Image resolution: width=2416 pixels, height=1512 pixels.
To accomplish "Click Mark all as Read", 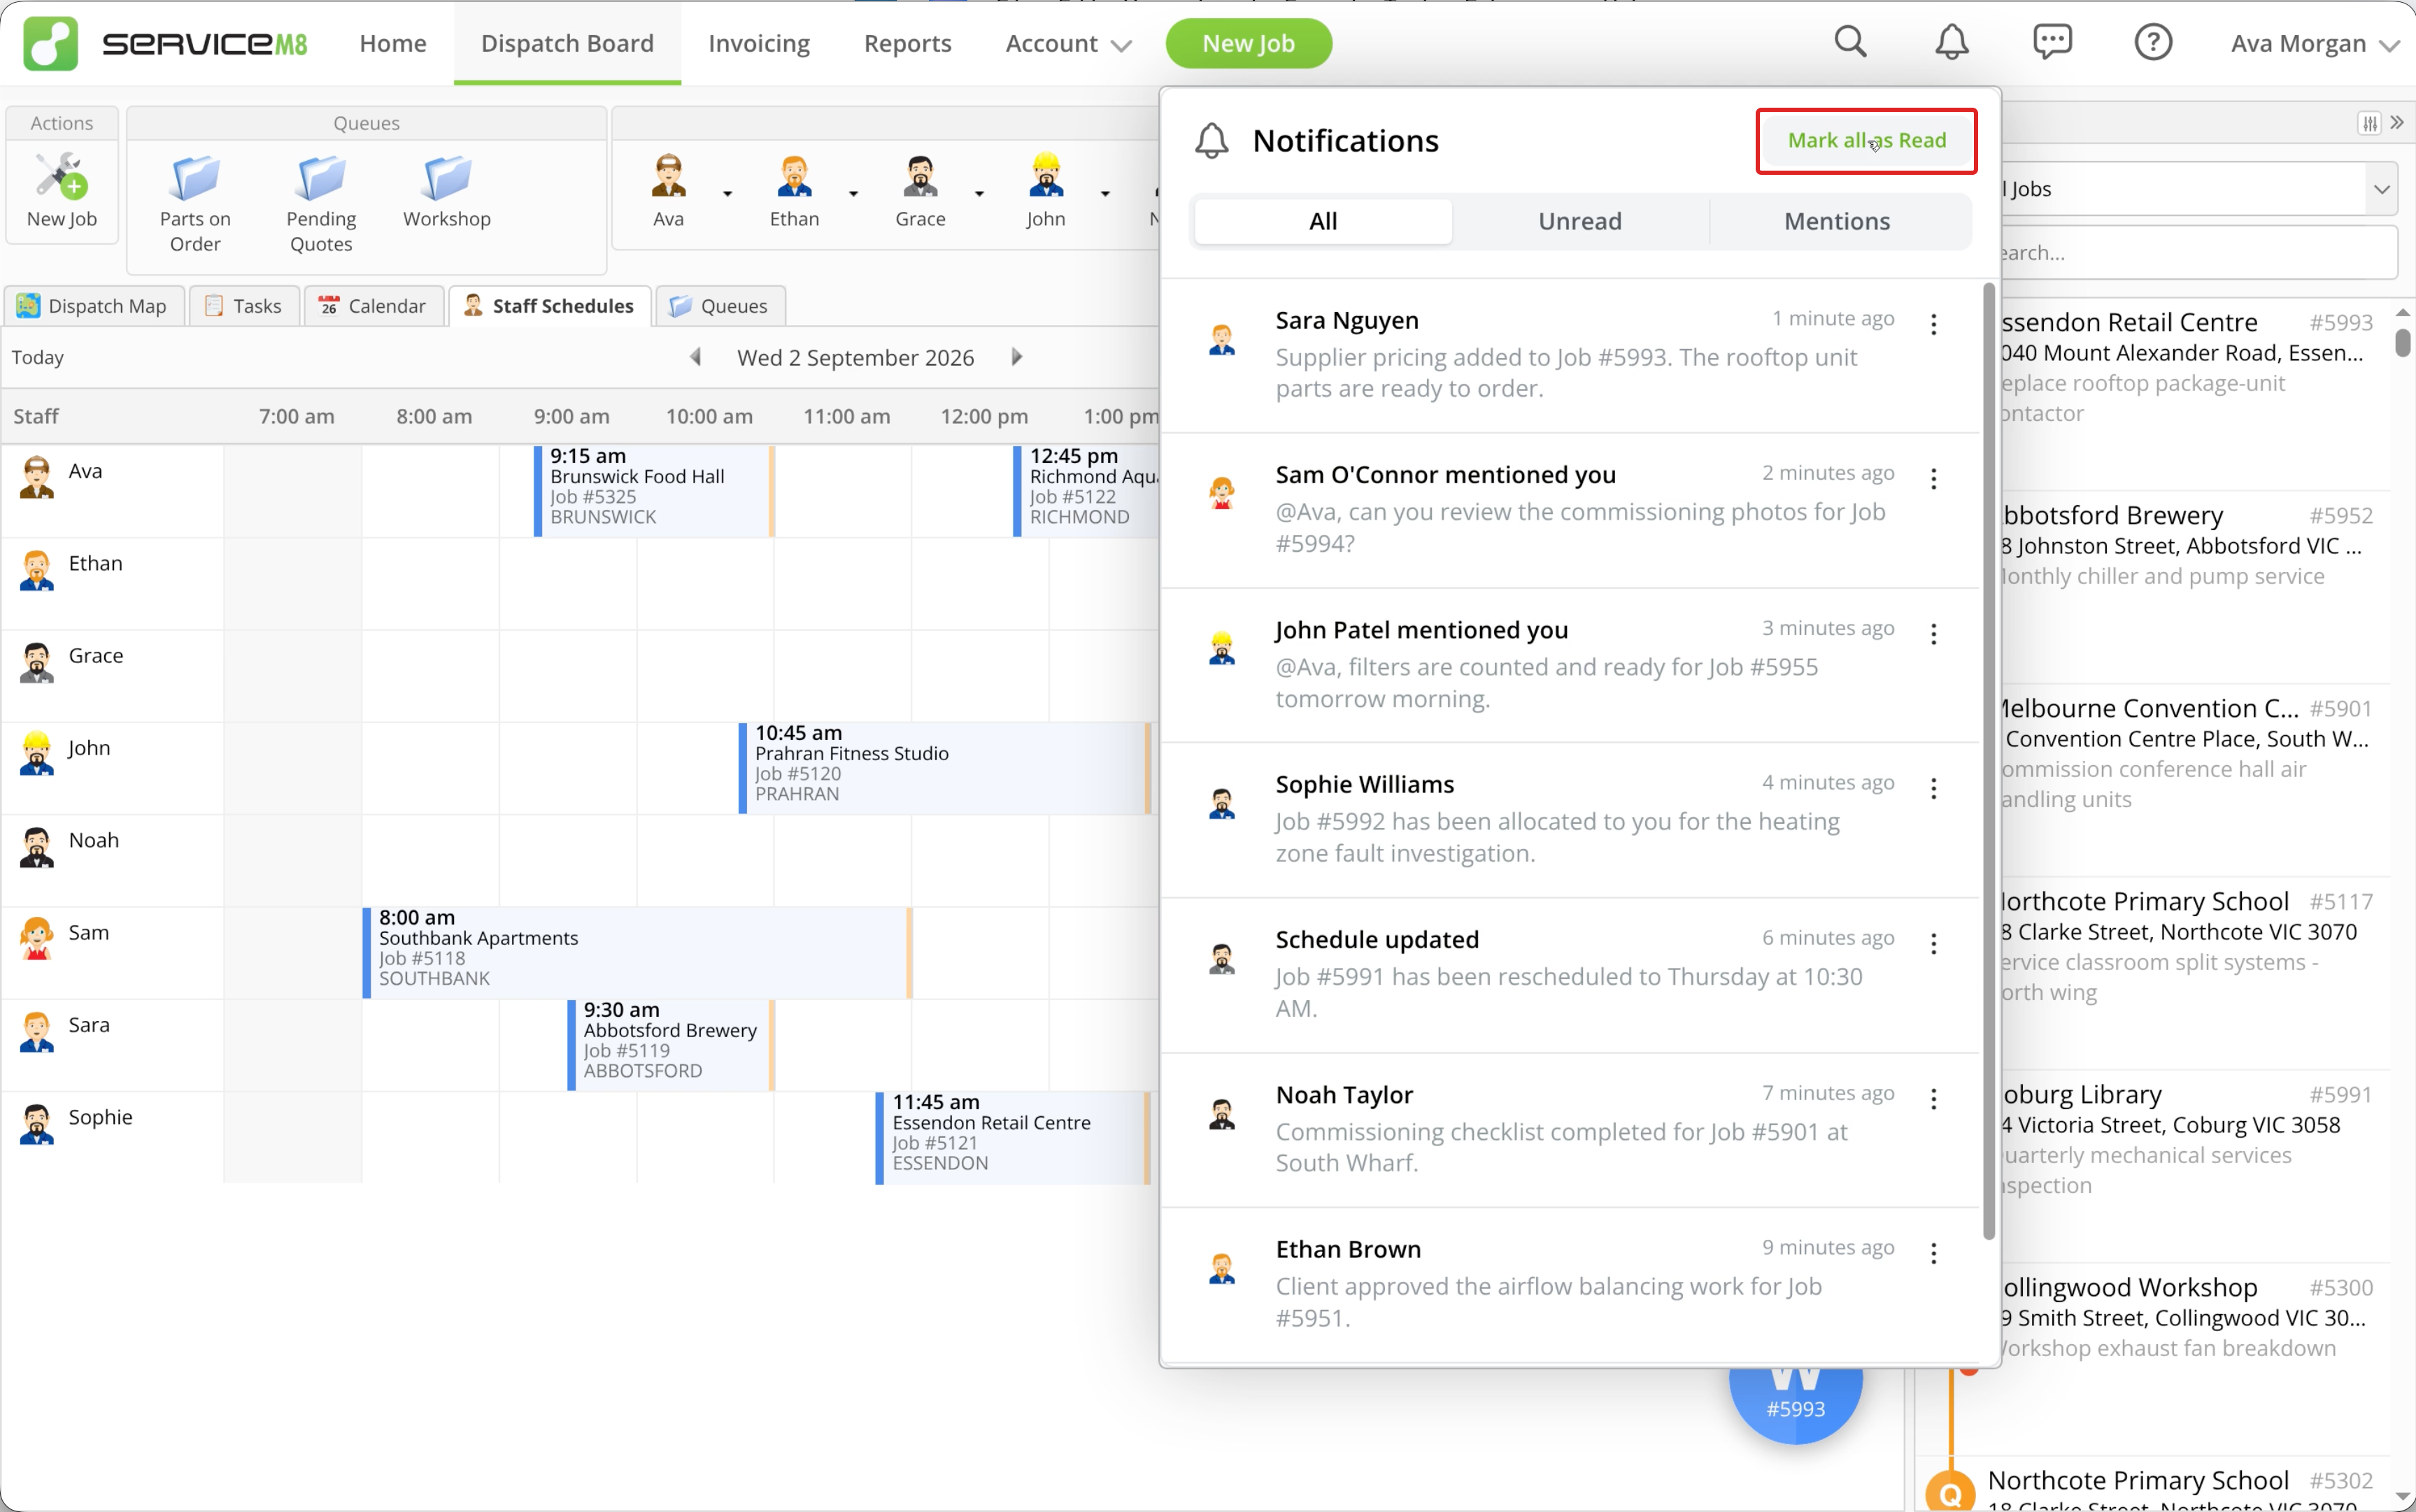I will coord(1866,141).
